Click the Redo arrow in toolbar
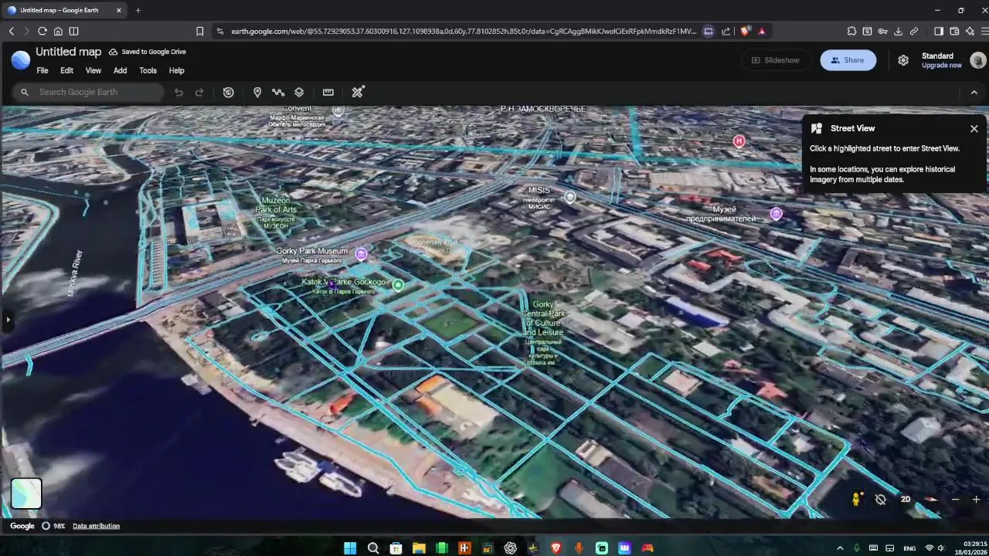Image resolution: width=989 pixels, height=556 pixels. (x=199, y=92)
